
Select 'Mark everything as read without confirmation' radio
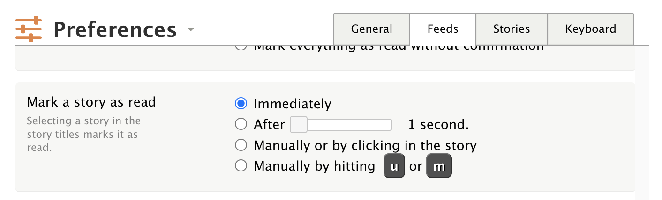[x=241, y=47]
